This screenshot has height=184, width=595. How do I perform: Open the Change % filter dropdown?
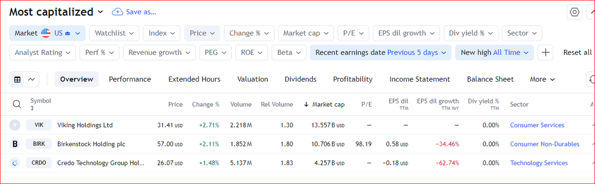[249, 33]
